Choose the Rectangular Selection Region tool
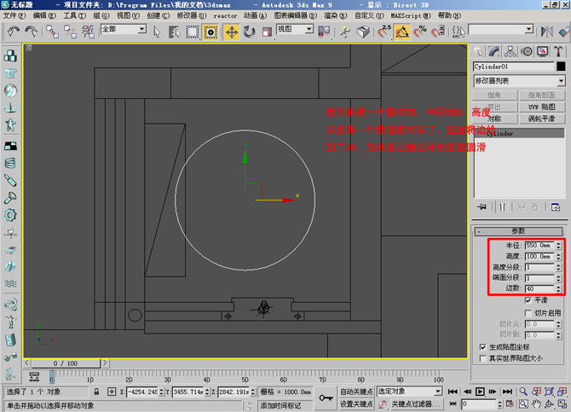 pyautogui.click(x=192, y=32)
